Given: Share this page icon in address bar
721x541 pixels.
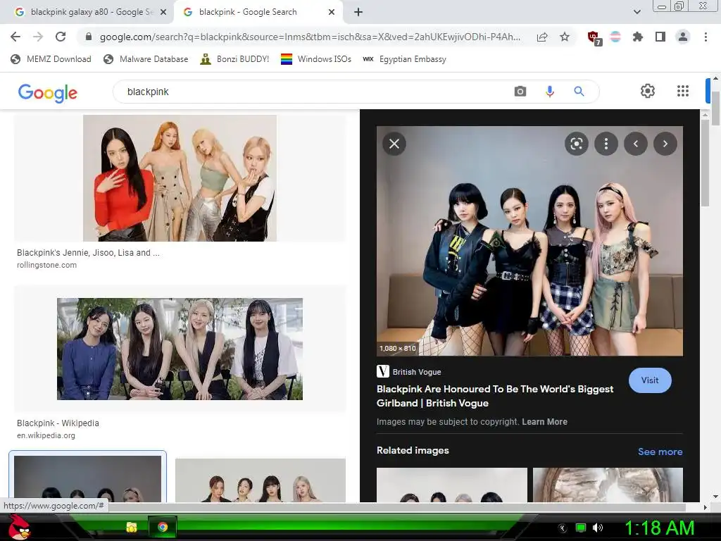Looking at the screenshot, I should [x=542, y=37].
